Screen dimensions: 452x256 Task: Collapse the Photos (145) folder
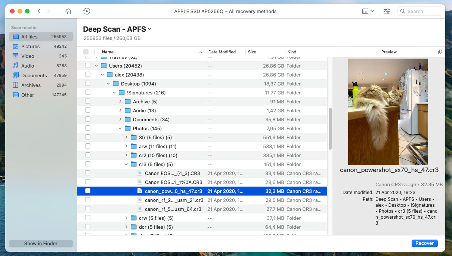(120, 128)
